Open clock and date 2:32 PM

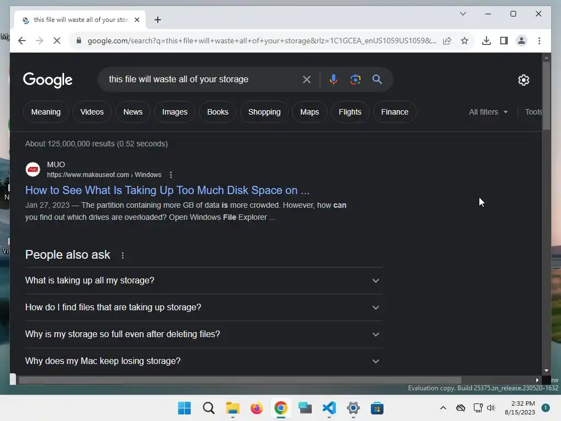(520, 408)
